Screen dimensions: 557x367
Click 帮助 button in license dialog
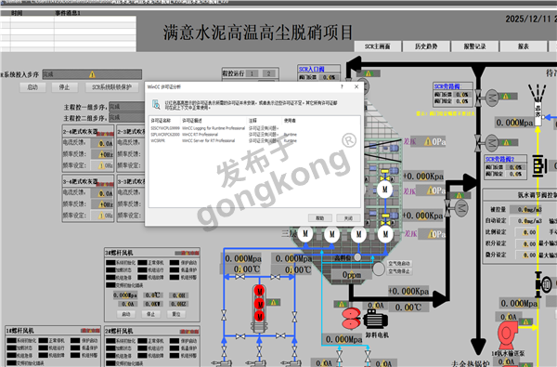tap(320, 218)
